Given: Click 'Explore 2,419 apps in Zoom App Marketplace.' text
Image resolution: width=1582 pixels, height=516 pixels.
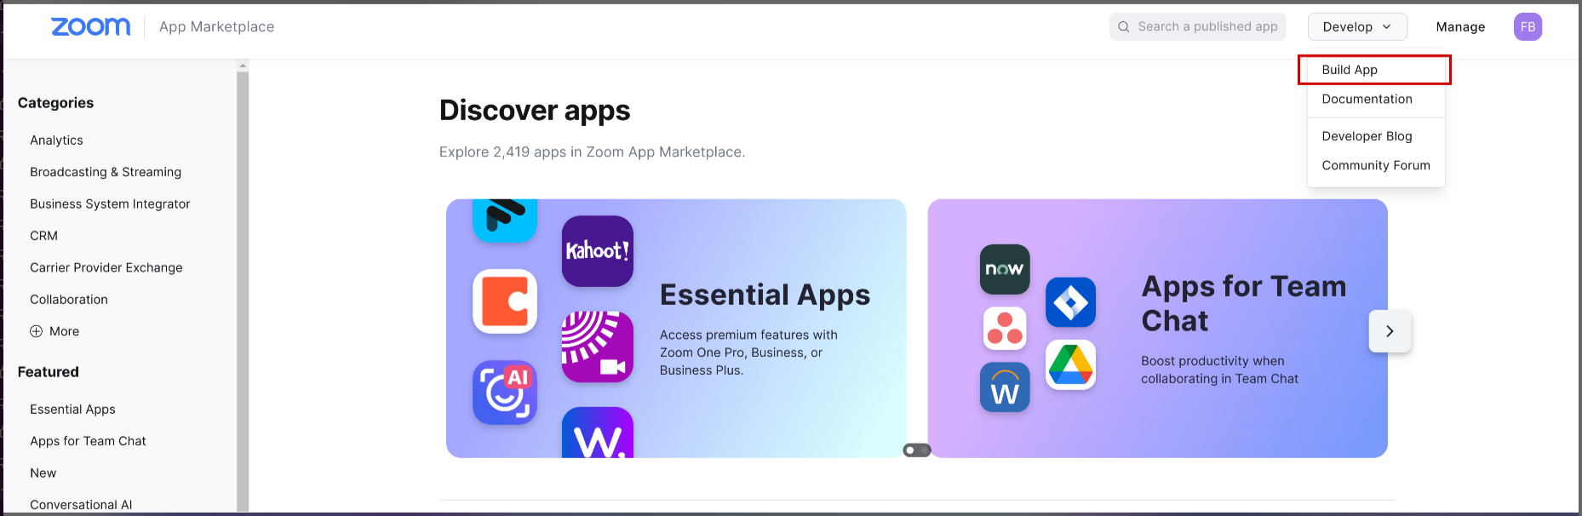Looking at the screenshot, I should coord(592,152).
